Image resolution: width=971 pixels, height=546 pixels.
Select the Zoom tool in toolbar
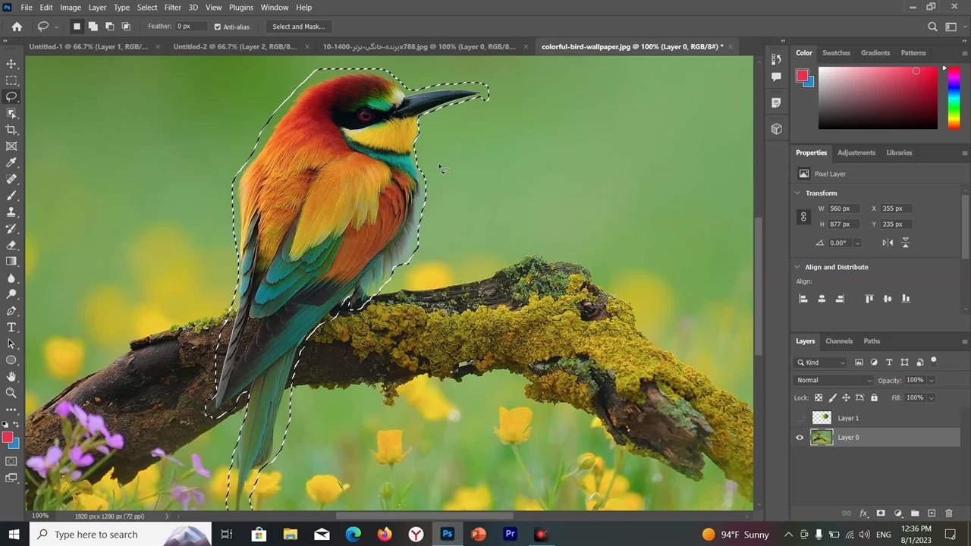(x=11, y=393)
